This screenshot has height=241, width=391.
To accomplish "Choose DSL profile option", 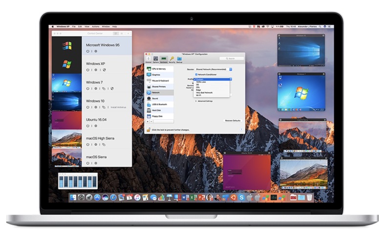I will pyautogui.click(x=212, y=87).
